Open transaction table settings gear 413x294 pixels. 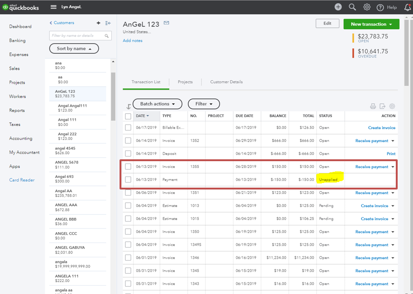pyautogui.click(x=392, y=106)
